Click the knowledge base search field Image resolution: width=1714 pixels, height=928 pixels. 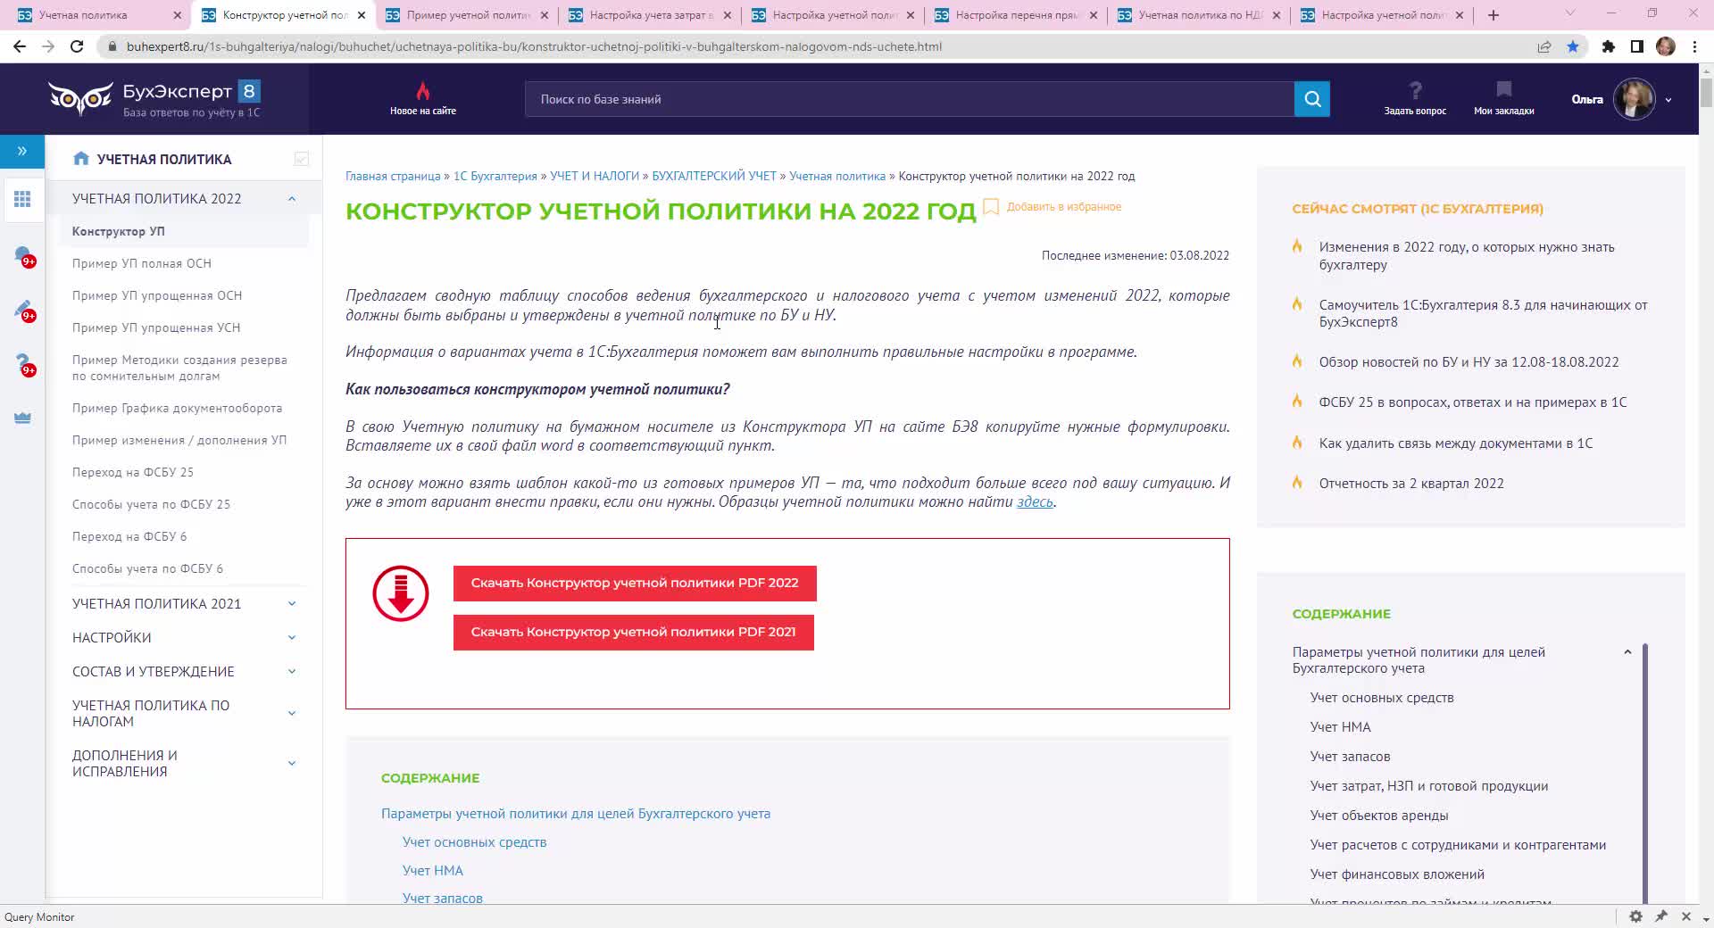click(x=909, y=99)
